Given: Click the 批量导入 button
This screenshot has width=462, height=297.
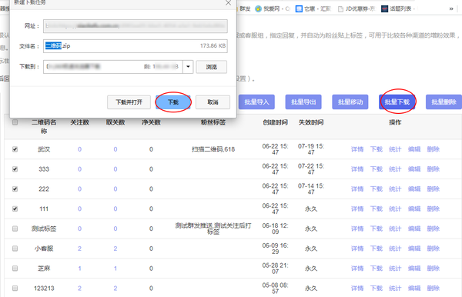Looking at the screenshot, I should pyautogui.click(x=256, y=102).
